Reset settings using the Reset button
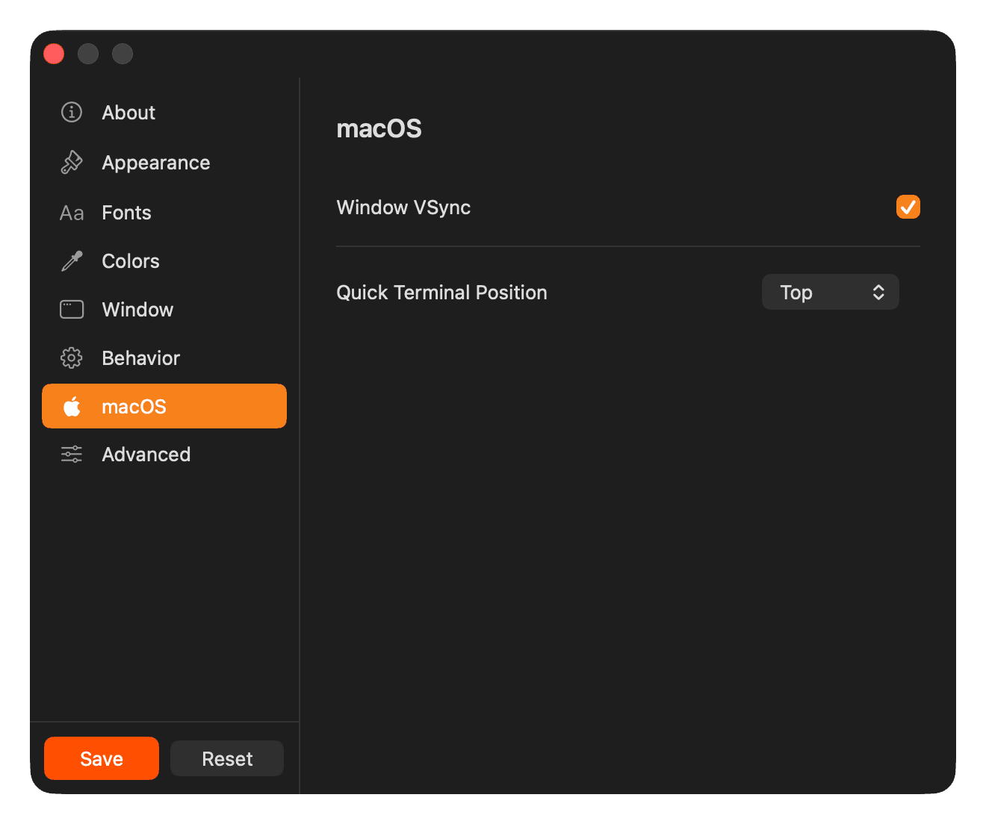The width and height of the screenshot is (986, 824). click(226, 758)
